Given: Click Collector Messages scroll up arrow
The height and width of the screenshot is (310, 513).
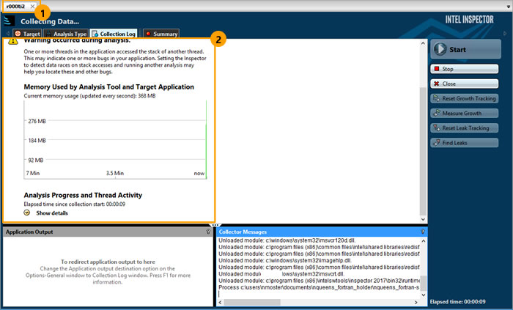Looking at the screenshot, I should coord(424,241).
